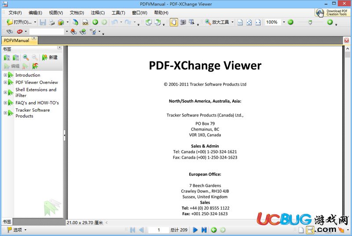Select the text Select tool
This screenshot has width=352, height=236.
pyautogui.click(x=191, y=22)
